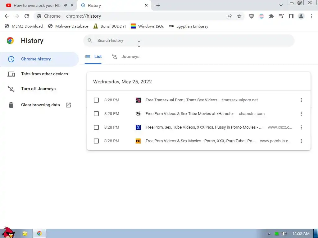The image size is (318, 238).
Task: Open Tabs from other devices
Action: pos(39,74)
